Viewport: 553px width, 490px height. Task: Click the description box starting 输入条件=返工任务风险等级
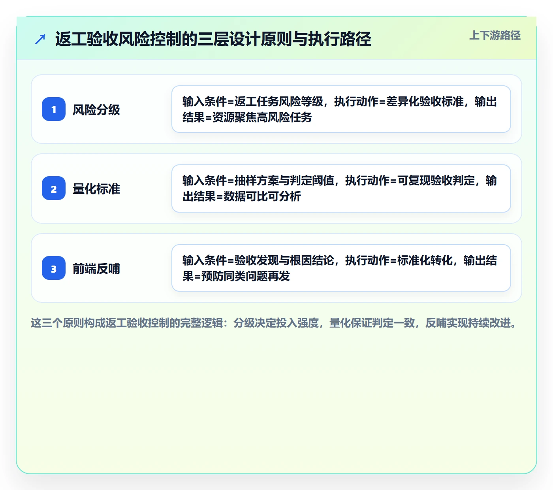pyautogui.click(x=341, y=109)
